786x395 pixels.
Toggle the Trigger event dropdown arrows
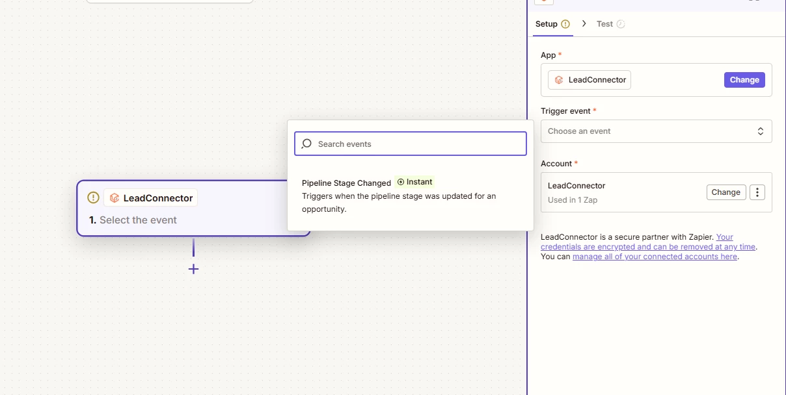(x=761, y=131)
